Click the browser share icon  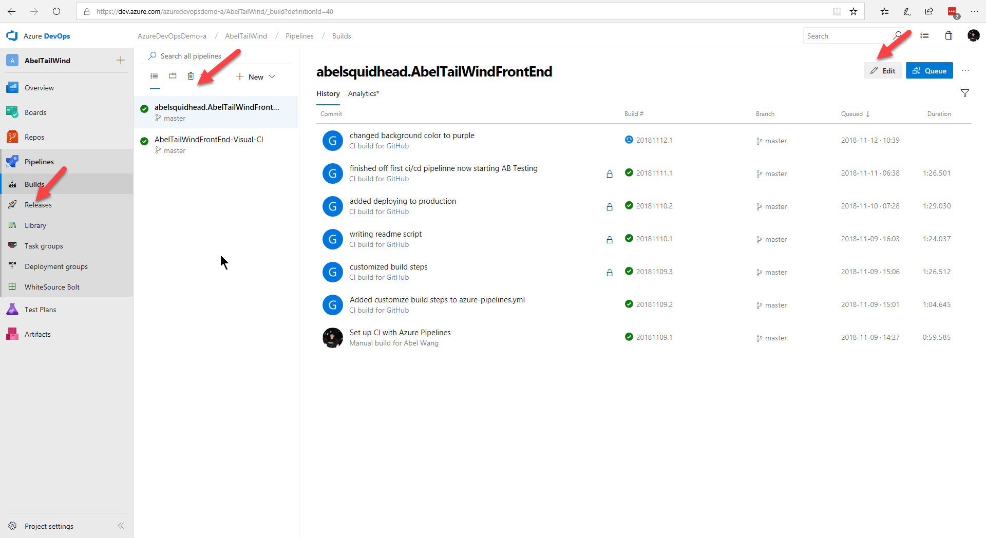point(930,11)
